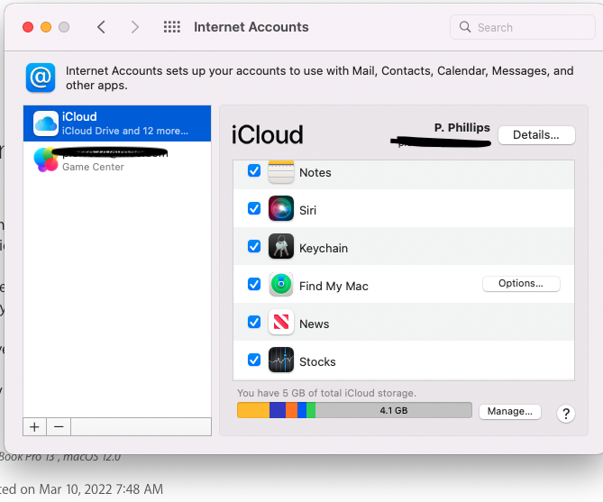Open Find My Mac Options...
The width and height of the screenshot is (603, 502).
[x=521, y=284]
